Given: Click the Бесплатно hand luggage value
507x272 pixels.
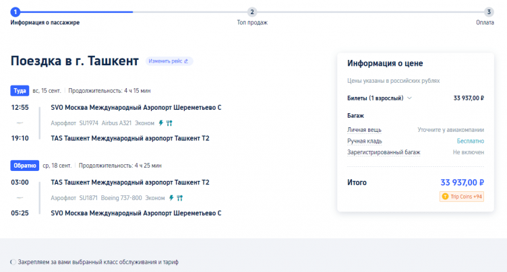Looking at the screenshot, I should pyautogui.click(x=471, y=141).
